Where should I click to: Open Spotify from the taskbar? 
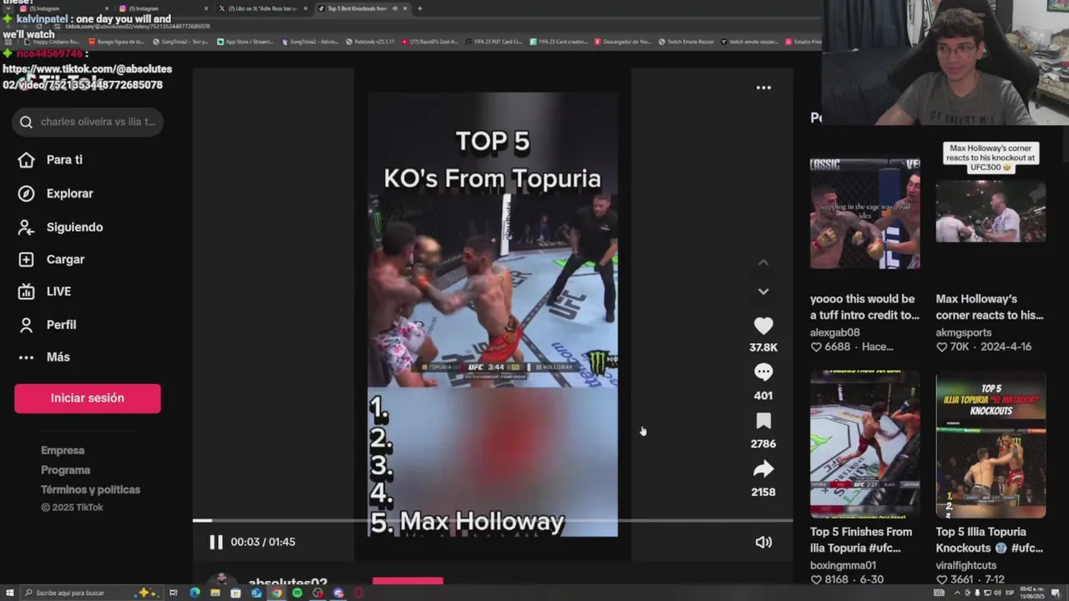297,593
